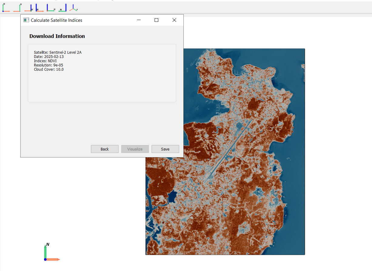372x271 pixels.
Task: Select the bottom view with orange arrow pointing left
Action: tap(17, 8)
